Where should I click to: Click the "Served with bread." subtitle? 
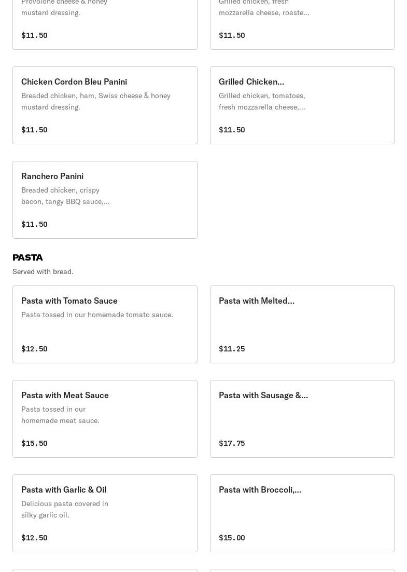click(43, 271)
